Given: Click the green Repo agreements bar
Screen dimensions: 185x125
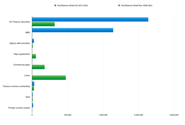Looking at the screenshot, I should (34, 56).
